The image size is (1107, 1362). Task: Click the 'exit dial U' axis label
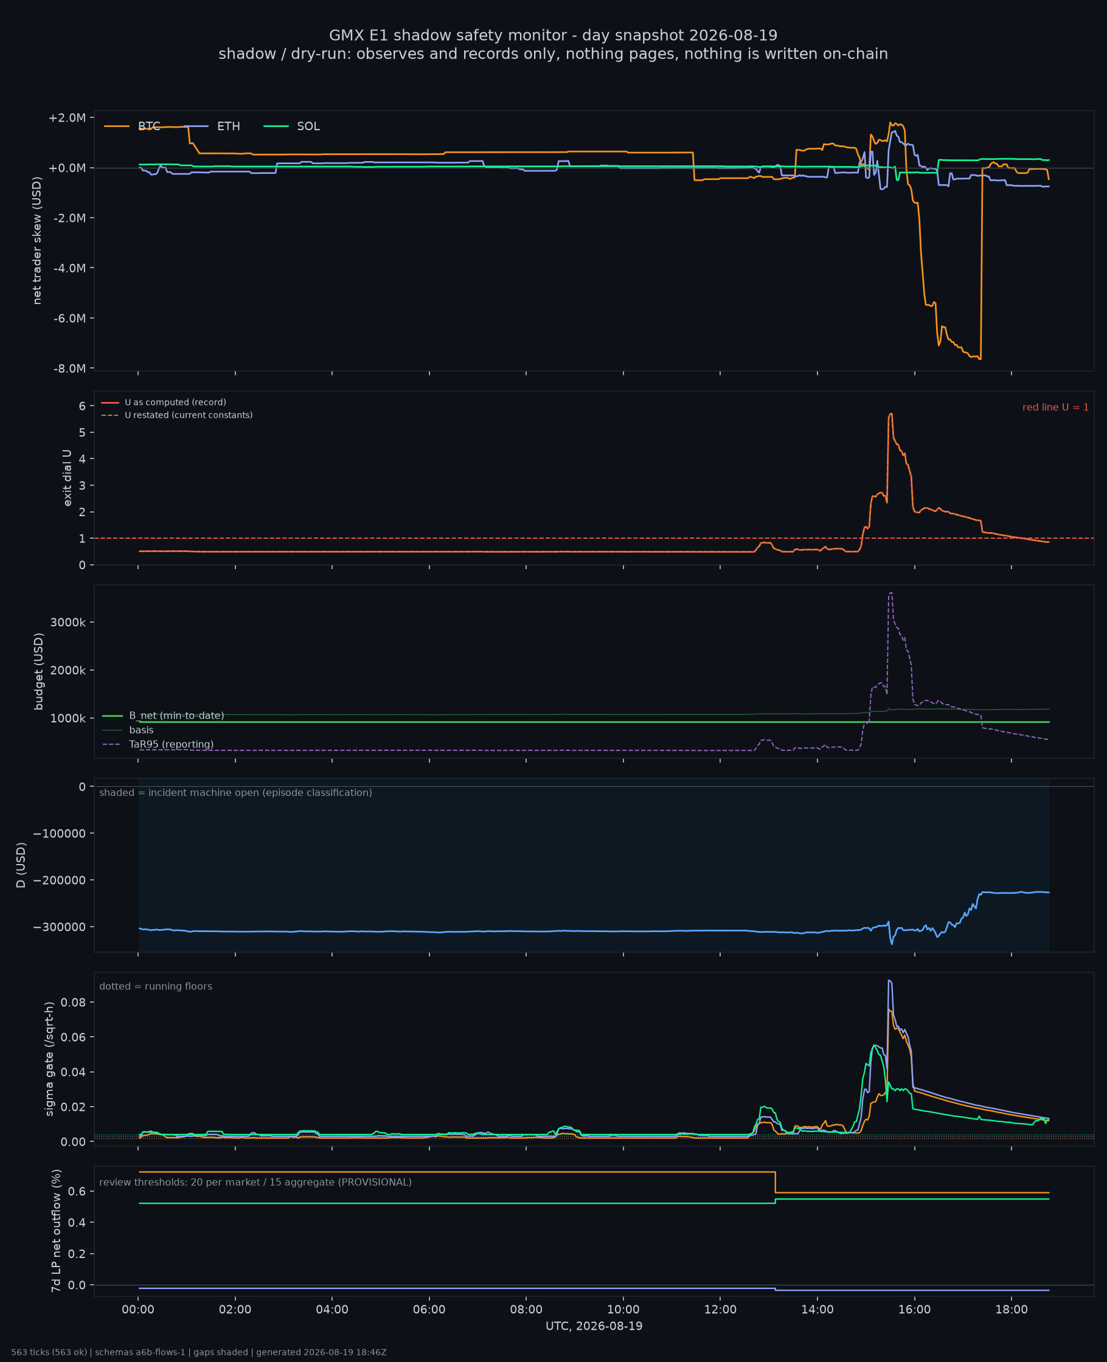coord(68,478)
